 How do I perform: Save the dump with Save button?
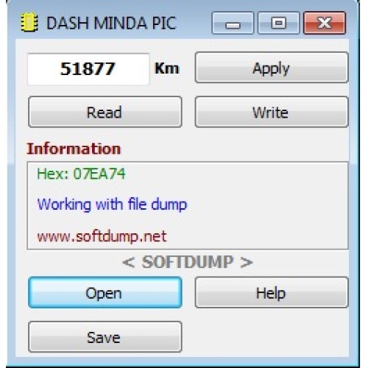point(105,337)
